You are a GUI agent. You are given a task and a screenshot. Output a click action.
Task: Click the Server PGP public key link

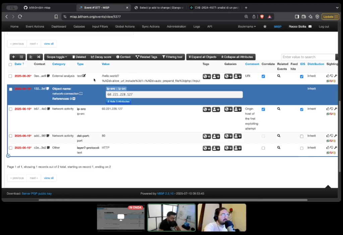point(37,193)
